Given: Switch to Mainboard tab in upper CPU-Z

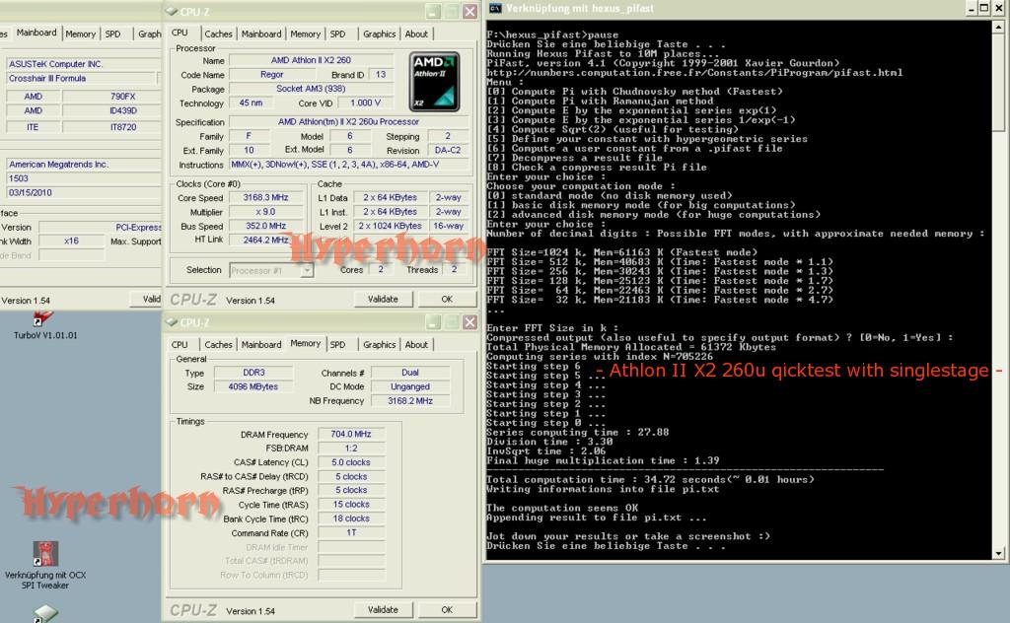Looking at the screenshot, I should tap(261, 34).
